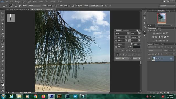Open the History panel icon in dock
Viewport: 176px width, 99px height.
(x=145, y=13)
